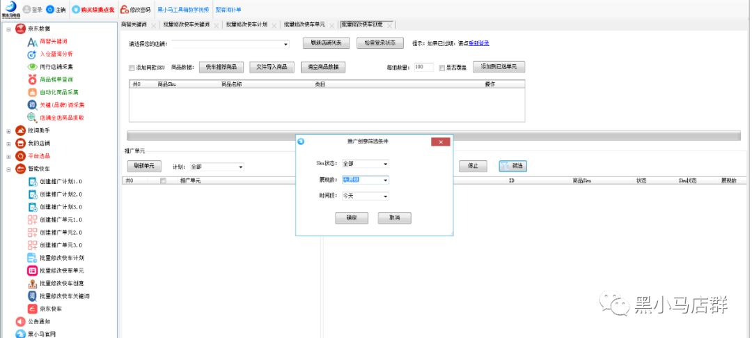This screenshot has width=752, height=338.
Task: Click the 快车推荐商品 button
Action: [x=221, y=67]
